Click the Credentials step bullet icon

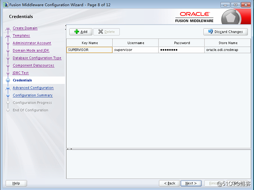pos(8,80)
